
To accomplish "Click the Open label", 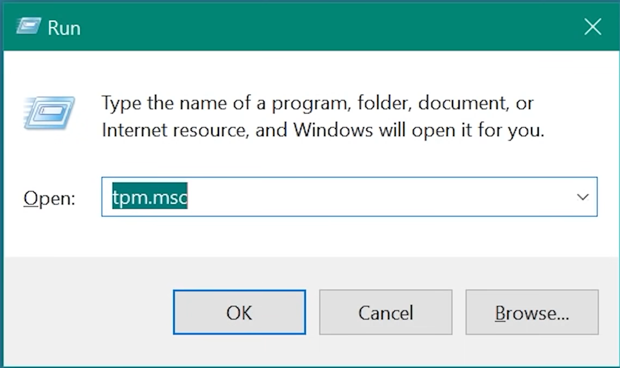I will (x=49, y=198).
